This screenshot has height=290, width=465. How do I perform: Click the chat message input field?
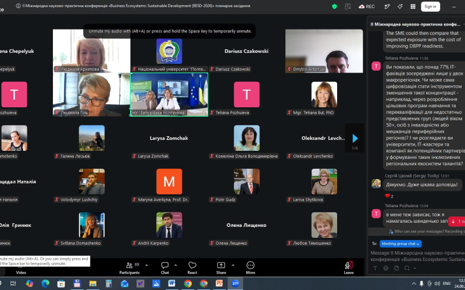417,256
